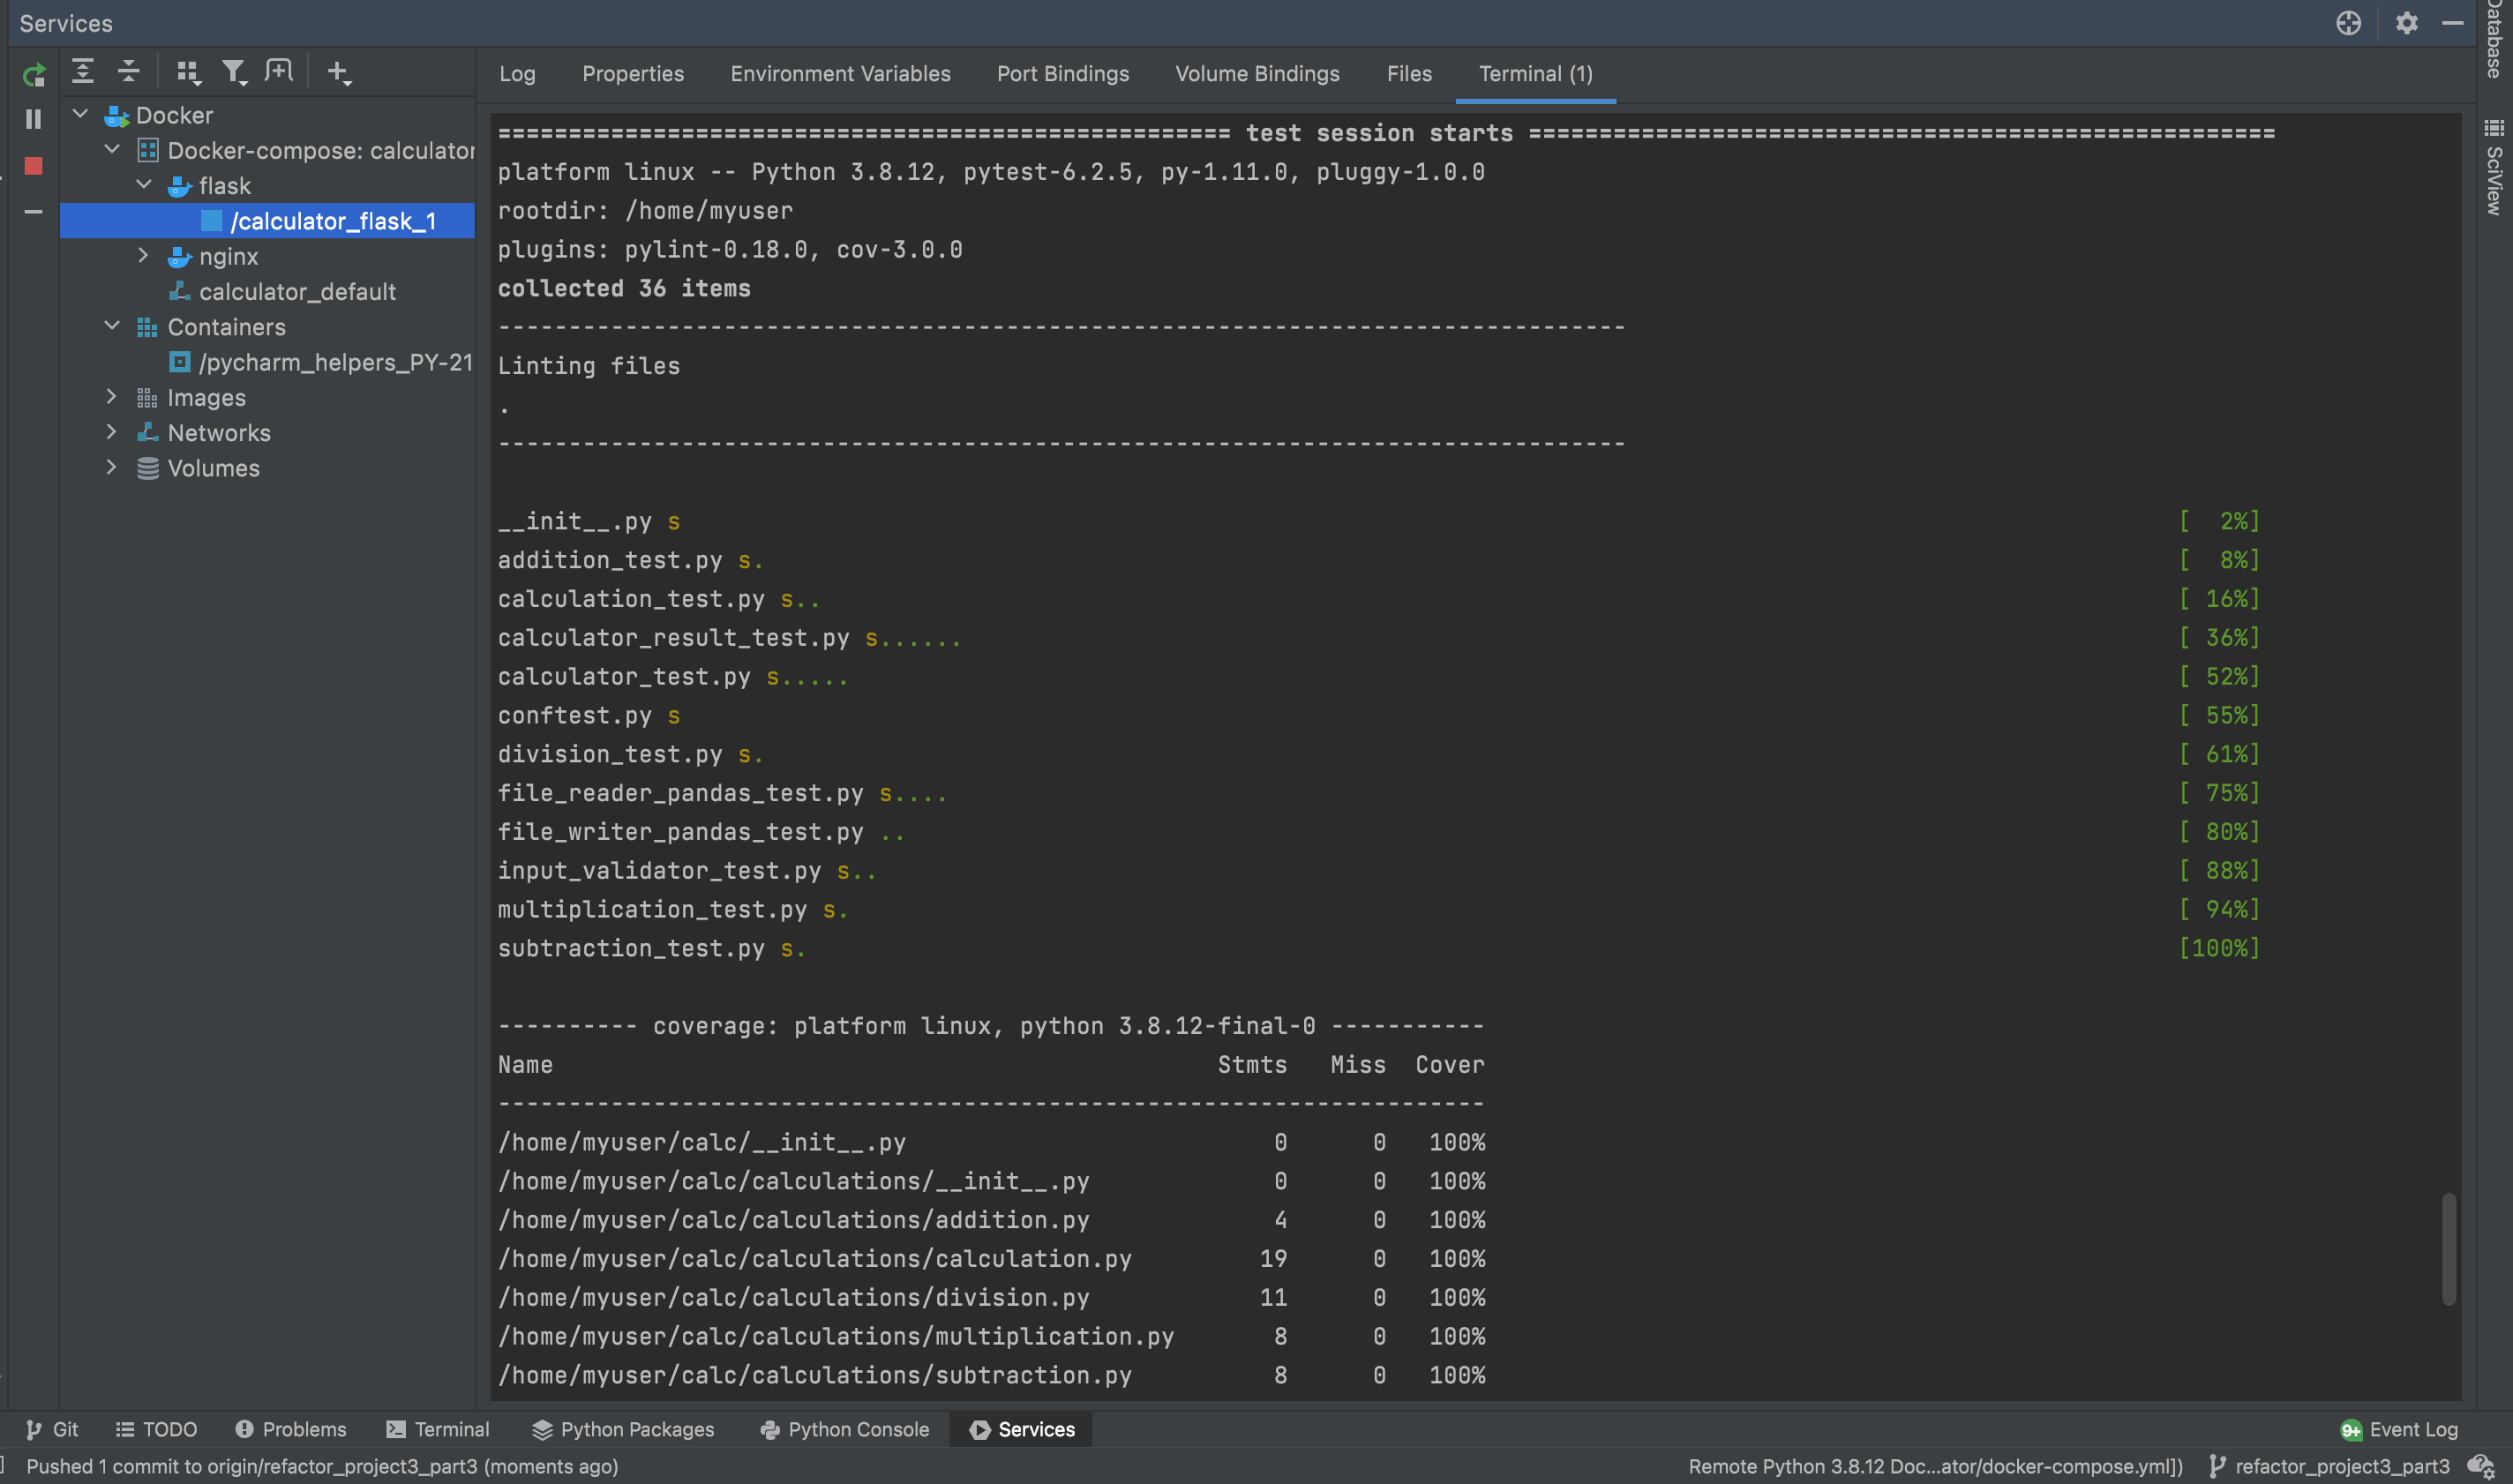This screenshot has width=2513, height=1484.
Task: Open the Git tool window
Action: (x=52, y=1429)
